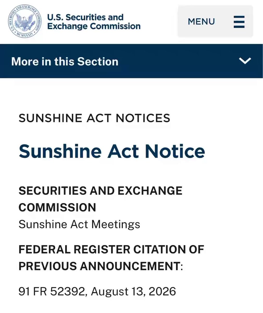Viewport: 263px width, 313px height.
Task: Click the More in this Section label text
Action: [65, 62]
